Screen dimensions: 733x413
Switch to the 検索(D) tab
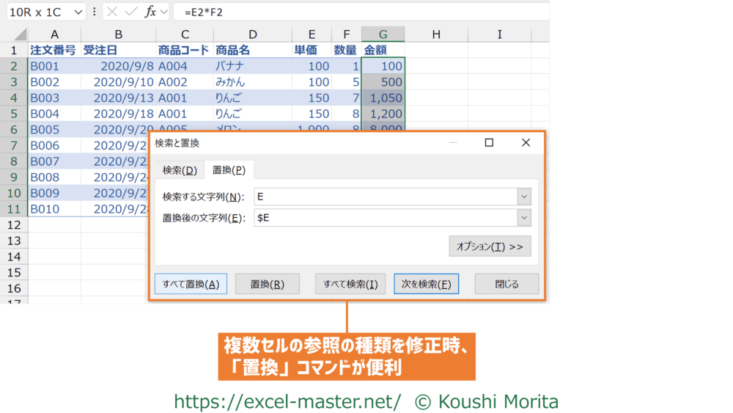(180, 170)
